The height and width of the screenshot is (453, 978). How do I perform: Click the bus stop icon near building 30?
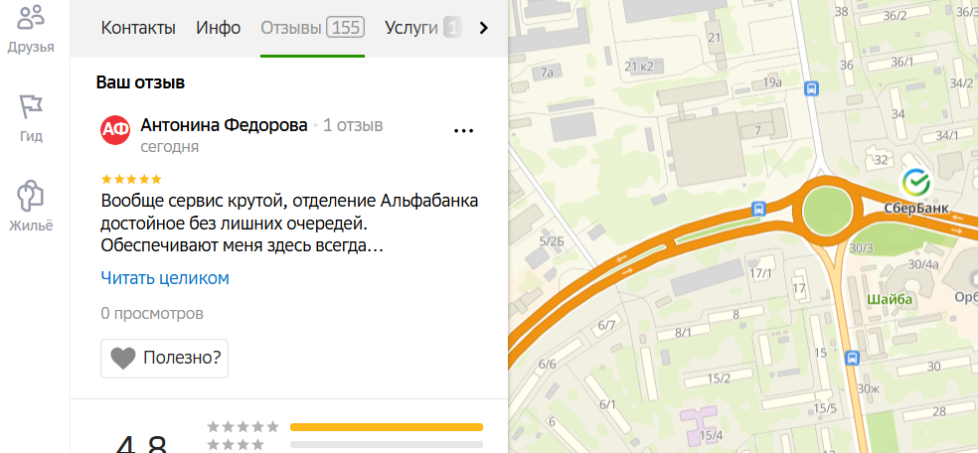point(852,358)
